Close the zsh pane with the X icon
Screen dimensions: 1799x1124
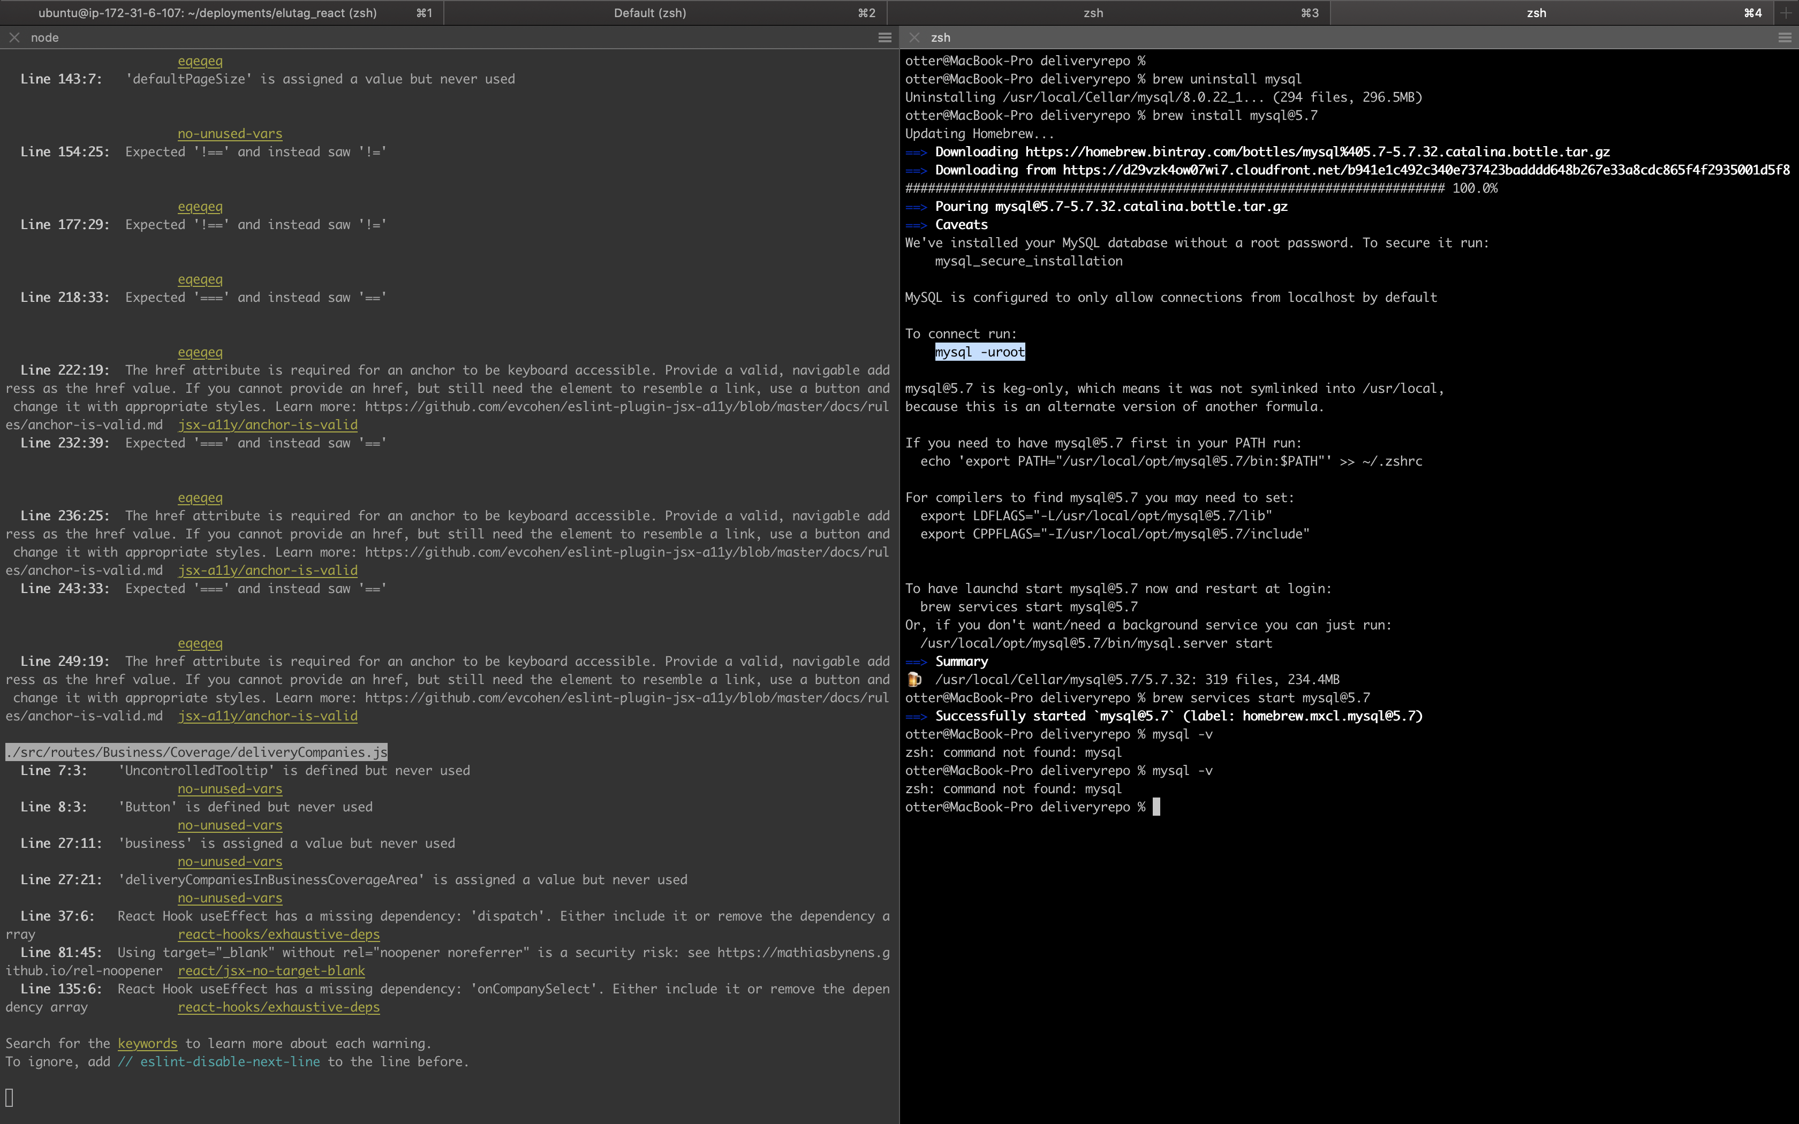[x=914, y=37]
